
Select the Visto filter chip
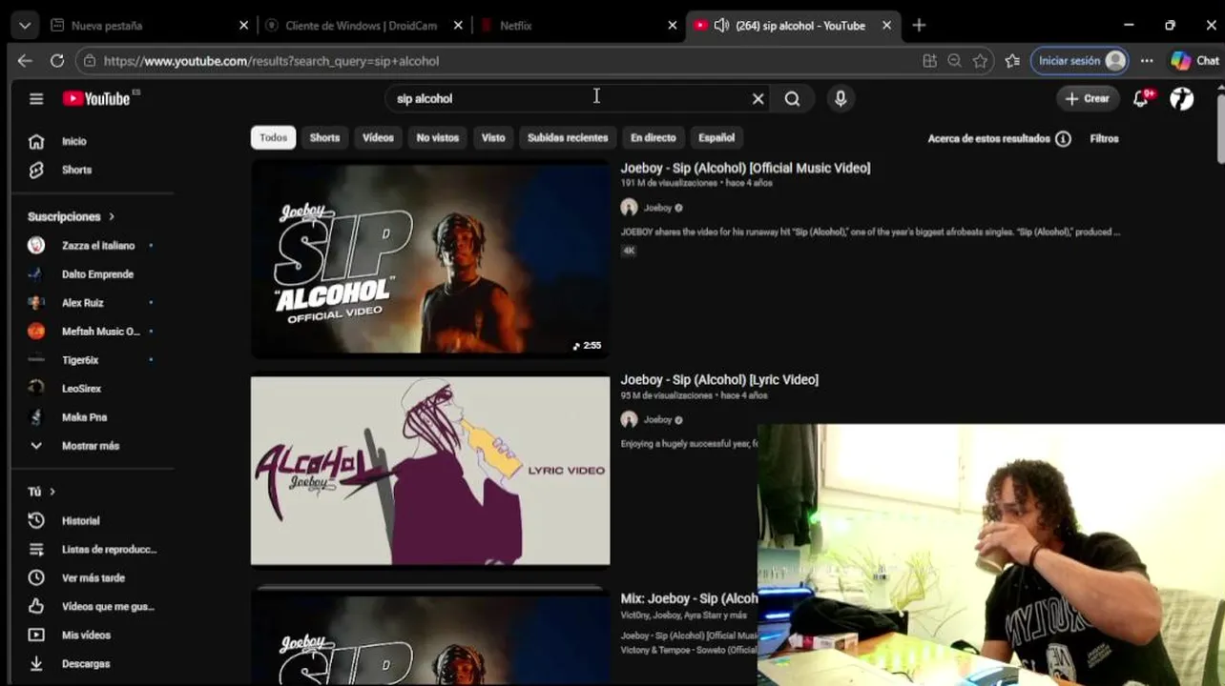pos(493,137)
